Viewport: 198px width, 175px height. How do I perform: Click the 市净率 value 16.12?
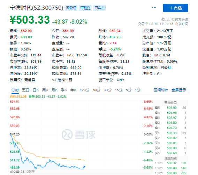click(71, 62)
